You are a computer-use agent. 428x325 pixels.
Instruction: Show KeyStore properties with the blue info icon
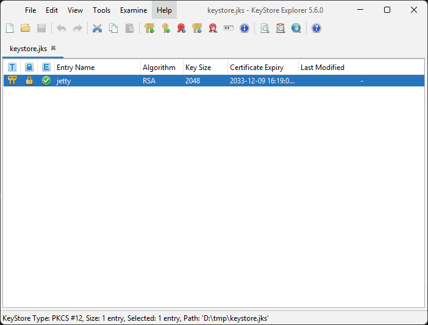[244, 28]
